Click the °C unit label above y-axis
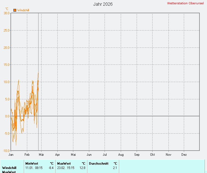Image resolution: width=207 pixels, height=173 pixels. pyautogui.click(x=7, y=9)
